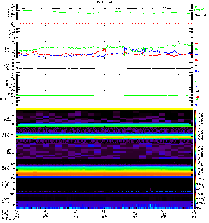
Task: Click the FBK scm1 nT color bar
Action: (x=195, y=201)
